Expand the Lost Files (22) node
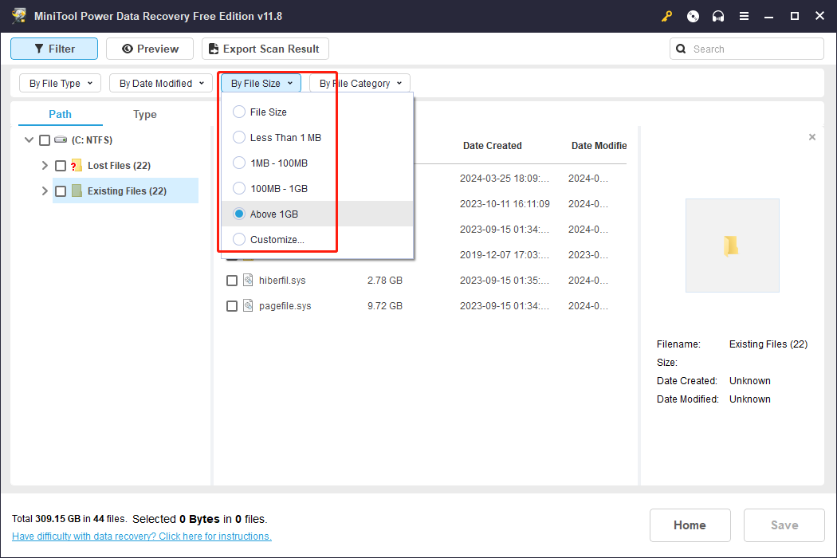 point(45,166)
